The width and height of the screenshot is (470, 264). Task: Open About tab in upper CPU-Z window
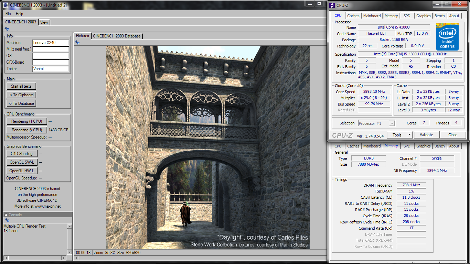tap(454, 16)
